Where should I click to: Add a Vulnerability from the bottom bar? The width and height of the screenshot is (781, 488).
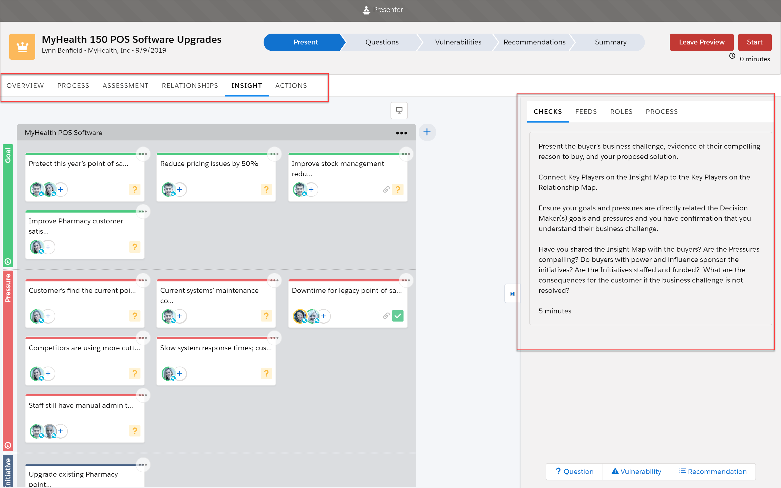[636, 471]
